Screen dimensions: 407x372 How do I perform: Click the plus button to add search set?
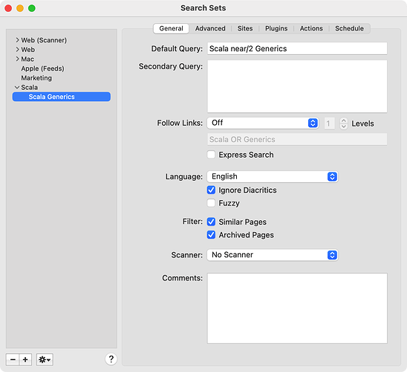point(25,359)
